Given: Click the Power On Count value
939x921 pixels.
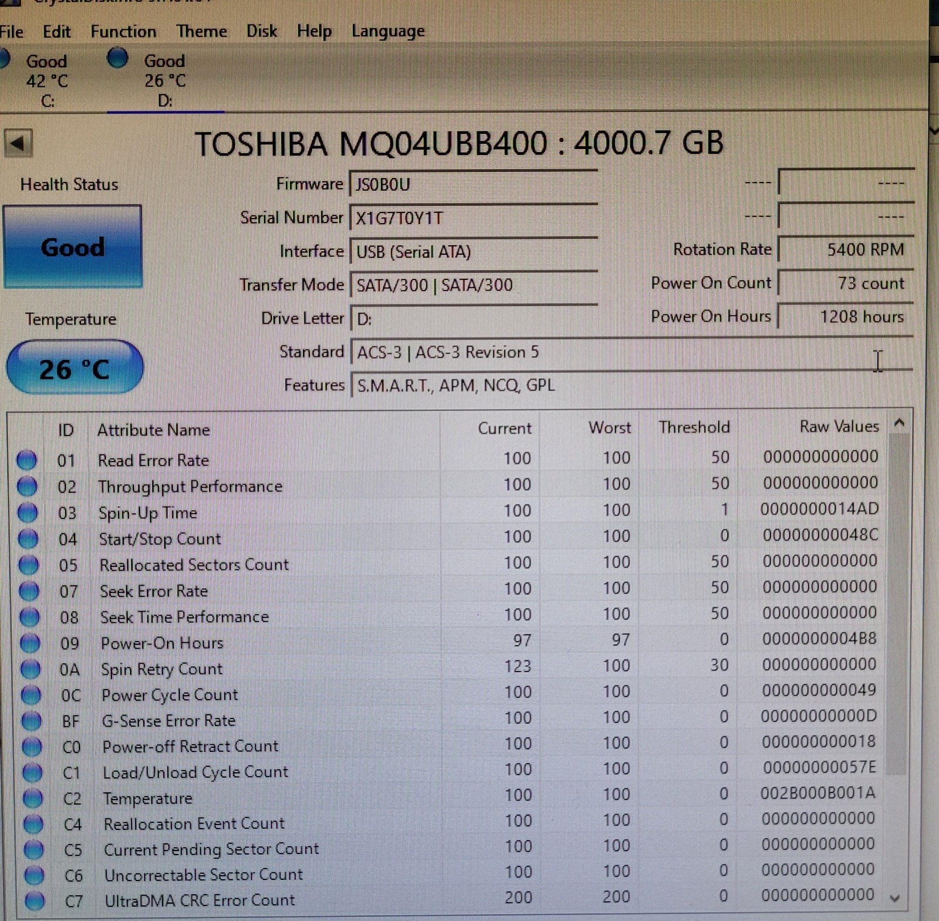Looking at the screenshot, I should click(x=846, y=283).
